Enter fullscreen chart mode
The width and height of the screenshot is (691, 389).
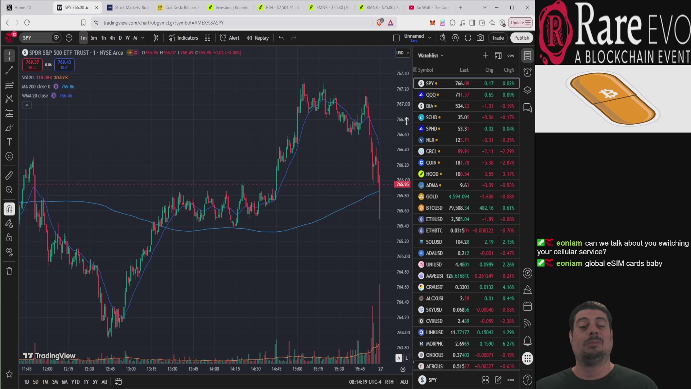tap(468, 38)
